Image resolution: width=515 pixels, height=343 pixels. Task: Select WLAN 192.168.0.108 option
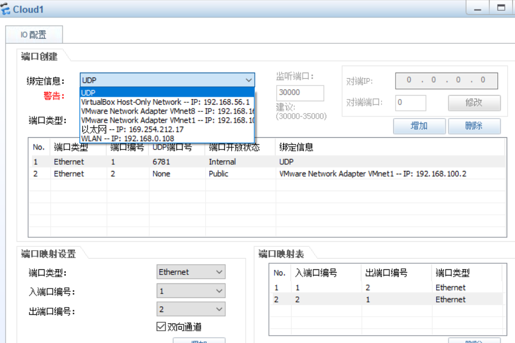point(167,138)
